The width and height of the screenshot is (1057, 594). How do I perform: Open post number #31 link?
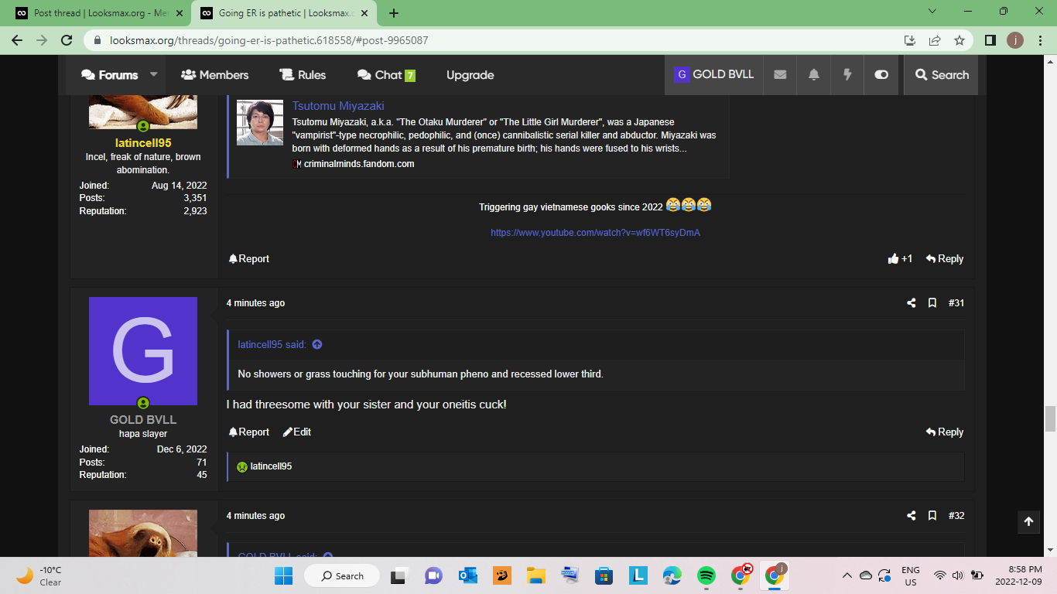[x=956, y=303]
